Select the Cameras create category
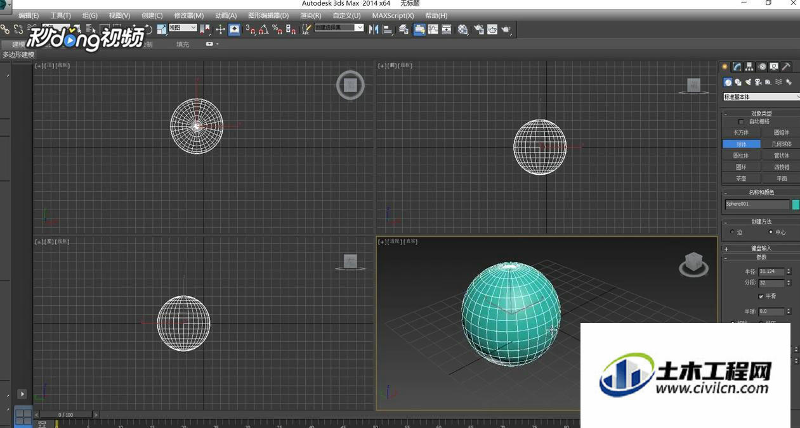Viewport: 800px width, 428px height. 757,82
